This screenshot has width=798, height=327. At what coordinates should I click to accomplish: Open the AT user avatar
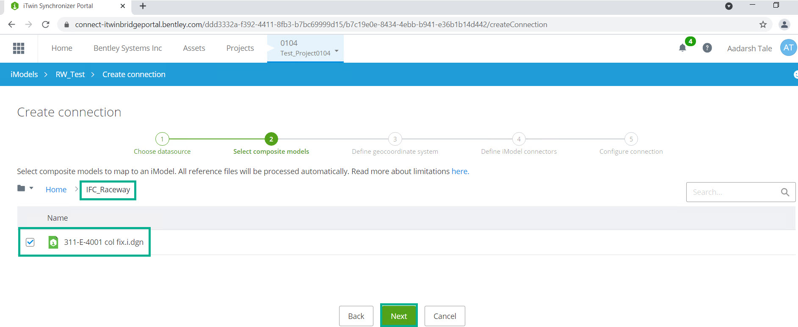788,48
